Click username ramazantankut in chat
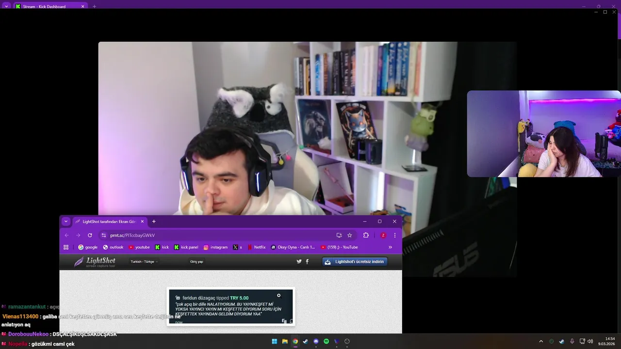The image size is (621, 349). (x=27, y=307)
